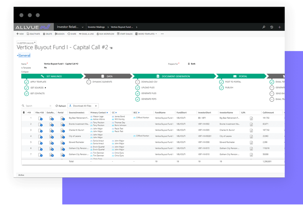303x217 pixels.
Task: Click EMAIL A LINK command
Action: coord(86,34)
